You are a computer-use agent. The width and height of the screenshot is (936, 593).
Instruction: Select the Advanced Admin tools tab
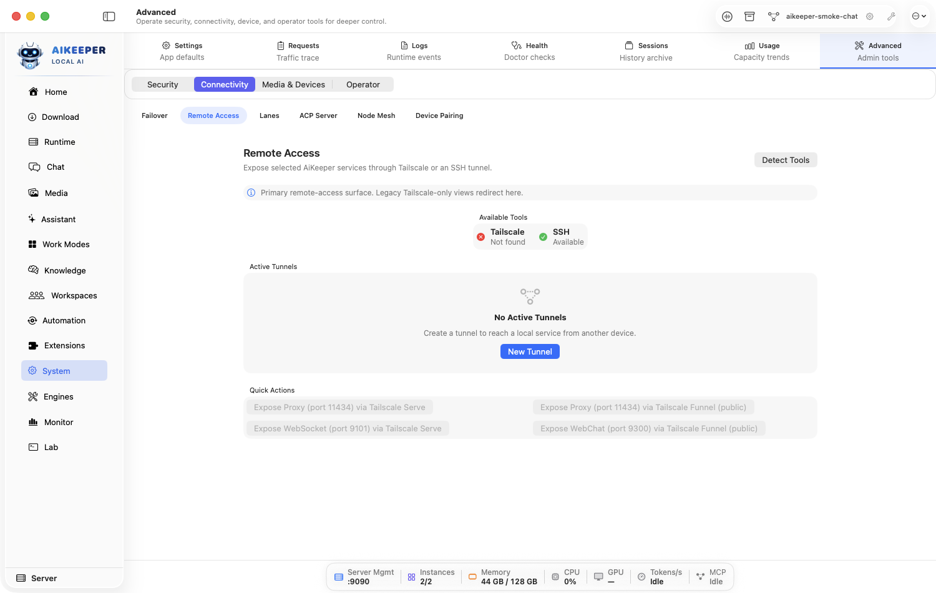click(x=878, y=51)
